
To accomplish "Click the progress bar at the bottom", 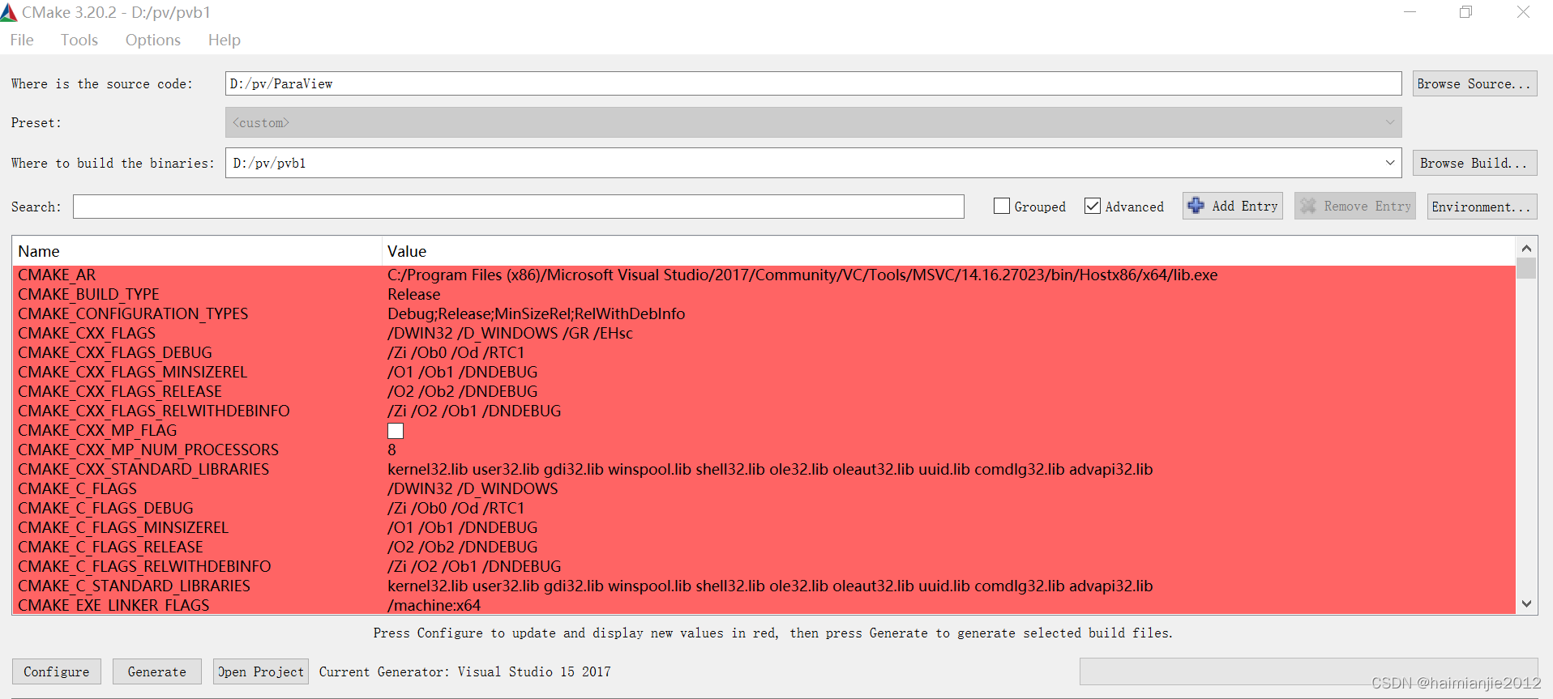I will 1308,671.
